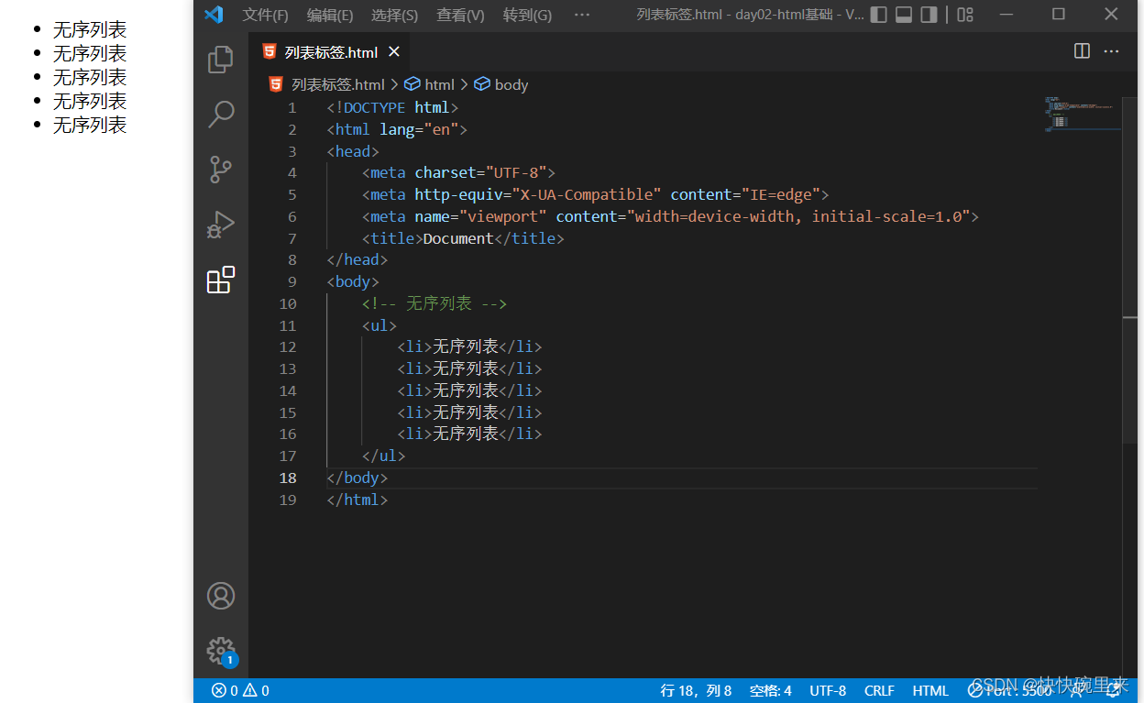Open the 转到(G) menu
Image resolution: width=1144 pixels, height=703 pixels.
pos(528,15)
